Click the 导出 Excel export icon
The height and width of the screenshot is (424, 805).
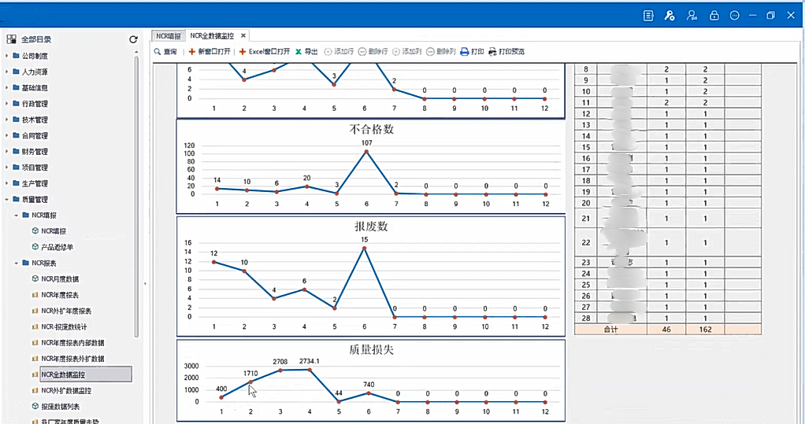tap(299, 52)
